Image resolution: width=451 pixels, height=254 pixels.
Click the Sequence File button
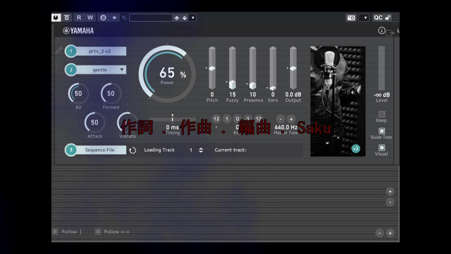100,150
